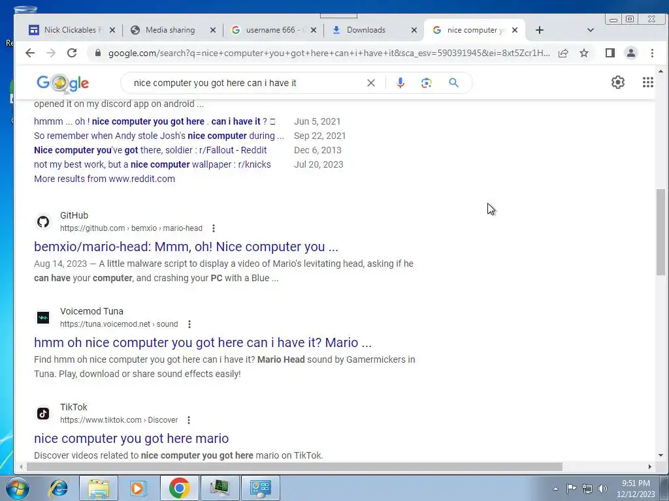
Task: Open the TikTok nice computer mario result
Action: [x=131, y=438]
